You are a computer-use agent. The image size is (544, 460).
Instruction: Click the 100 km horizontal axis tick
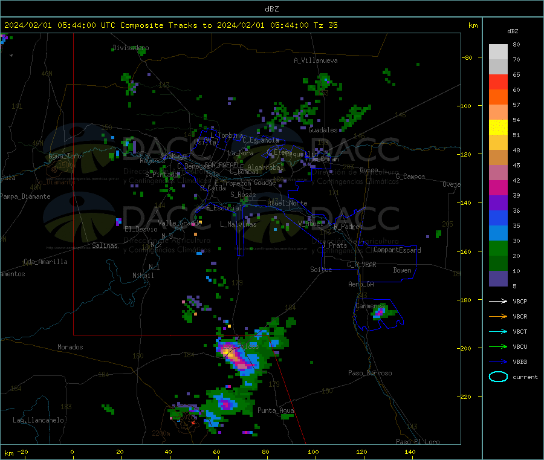(x=313, y=452)
